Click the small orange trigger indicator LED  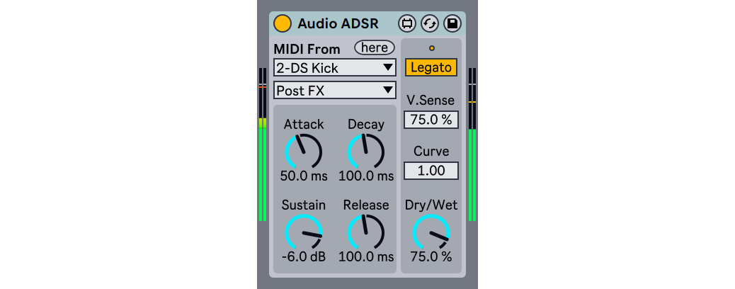tap(431, 48)
